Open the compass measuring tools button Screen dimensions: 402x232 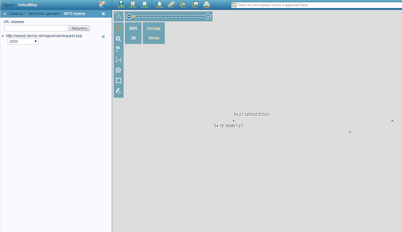[x=118, y=16]
